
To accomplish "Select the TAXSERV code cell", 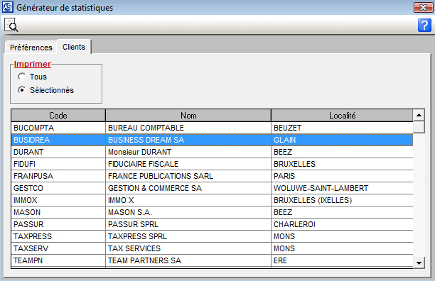I will coord(58,248).
